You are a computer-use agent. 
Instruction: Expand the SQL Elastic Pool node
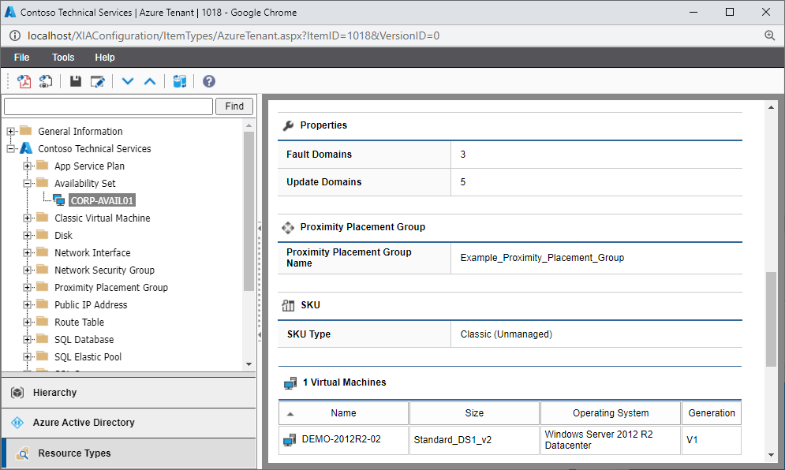(27, 357)
